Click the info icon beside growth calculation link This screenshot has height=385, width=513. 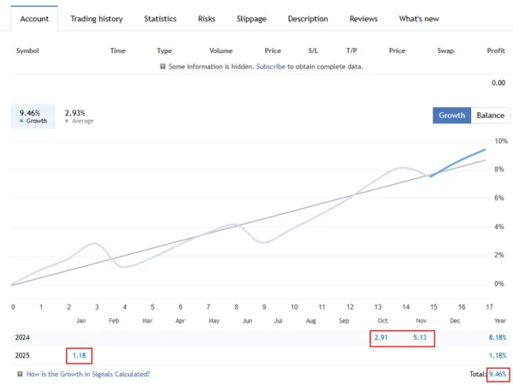(20, 374)
